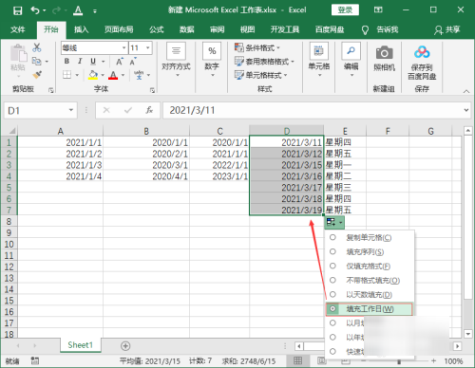Click the Paste clipboard icon
The image size is (475, 368).
click(x=18, y=53)
